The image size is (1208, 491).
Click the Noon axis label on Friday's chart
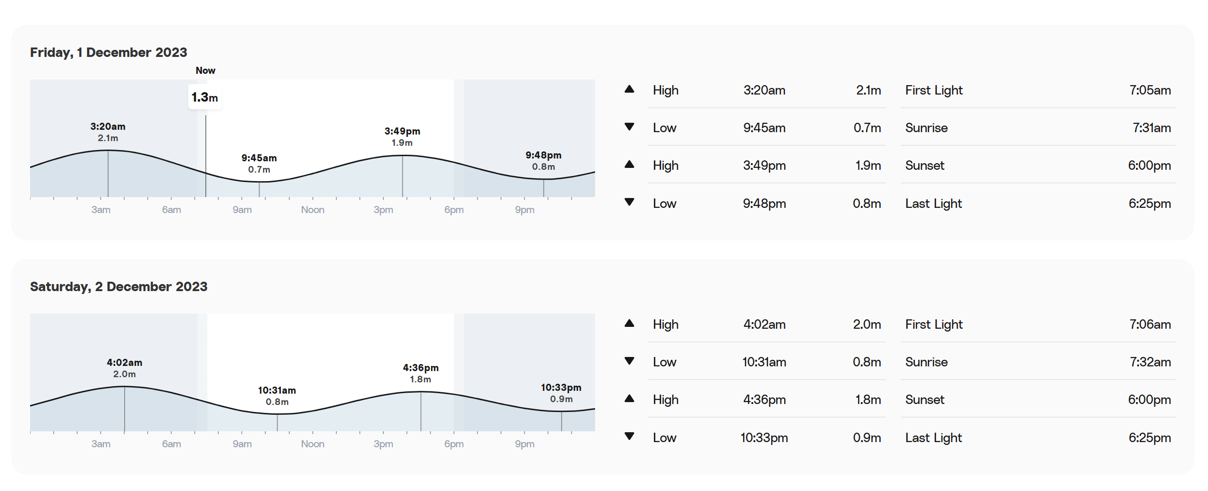(313, 210)
